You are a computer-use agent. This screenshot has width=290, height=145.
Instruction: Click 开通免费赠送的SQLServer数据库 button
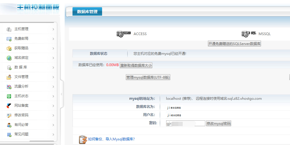pyautogui.click(x=234, y=44)
